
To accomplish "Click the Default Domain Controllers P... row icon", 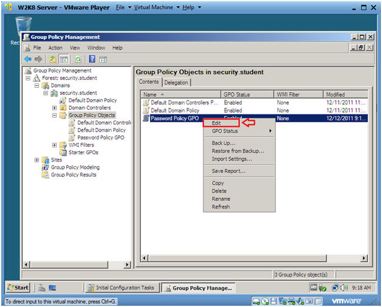I will [x=146, y=102].
